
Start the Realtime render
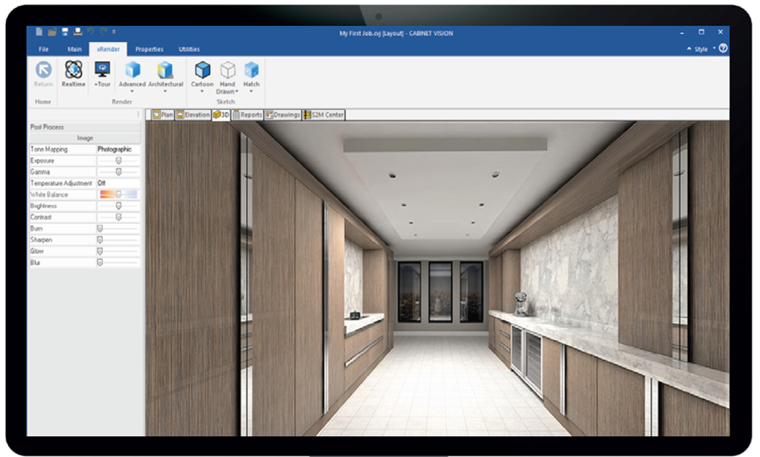coord(73,70)
